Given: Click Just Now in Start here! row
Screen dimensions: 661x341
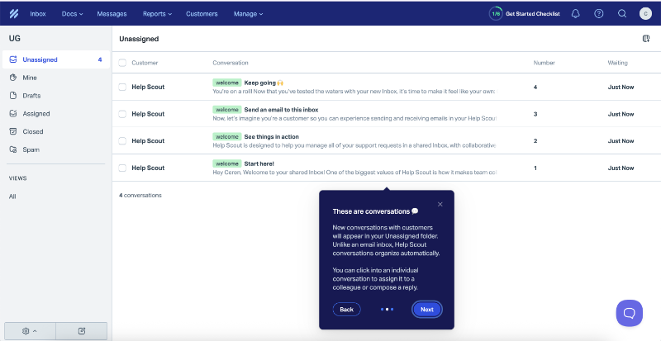Looking at the screenshot, I should tap(621, 168).
